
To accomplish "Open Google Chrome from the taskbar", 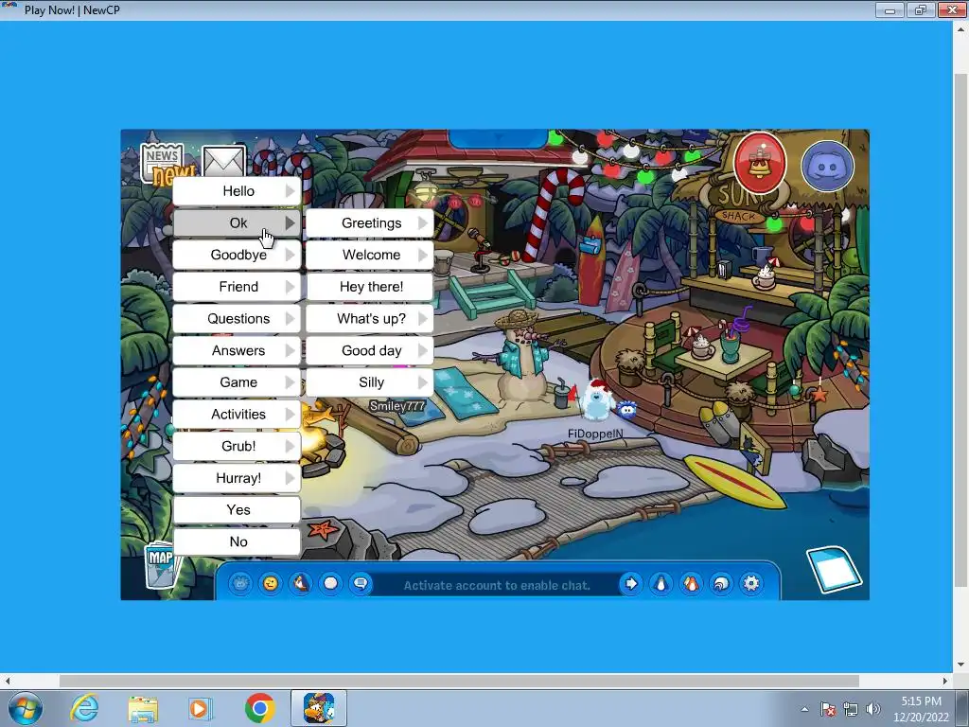I will coord(259,708).
